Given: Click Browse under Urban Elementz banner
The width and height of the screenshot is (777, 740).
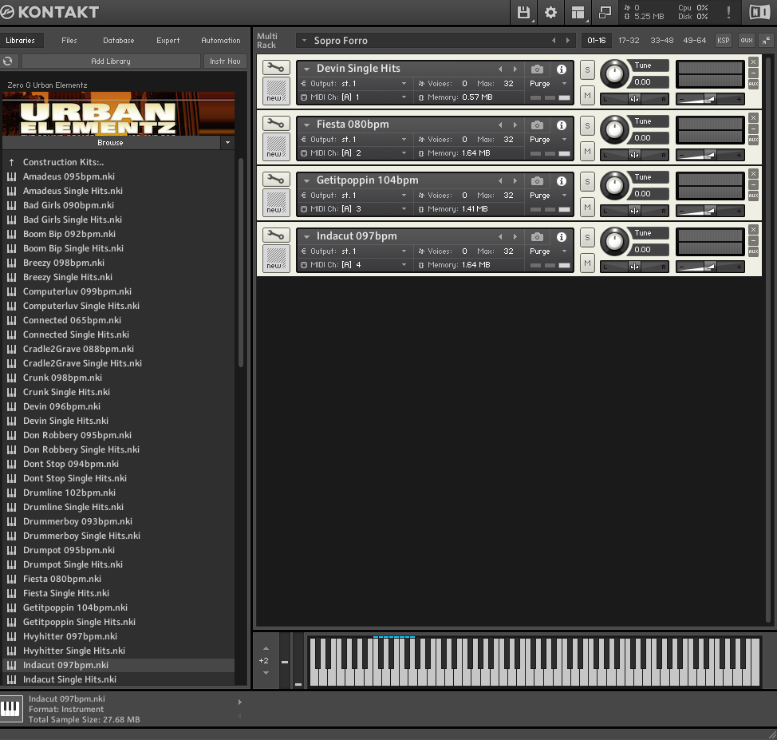Looking at the screenshot, I should 111,143.
